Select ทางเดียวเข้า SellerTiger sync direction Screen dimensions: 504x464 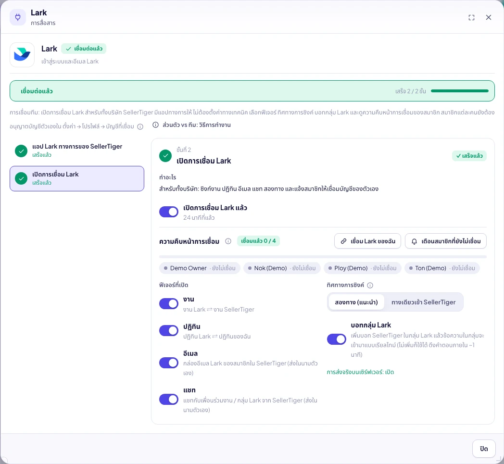point(423,302)
